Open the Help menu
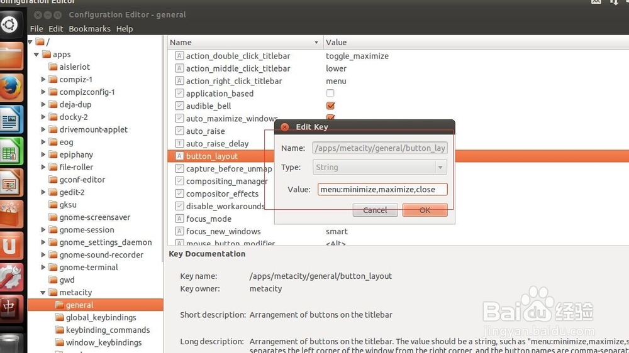This screenshot has height=353, width=629. click(125, 29)
